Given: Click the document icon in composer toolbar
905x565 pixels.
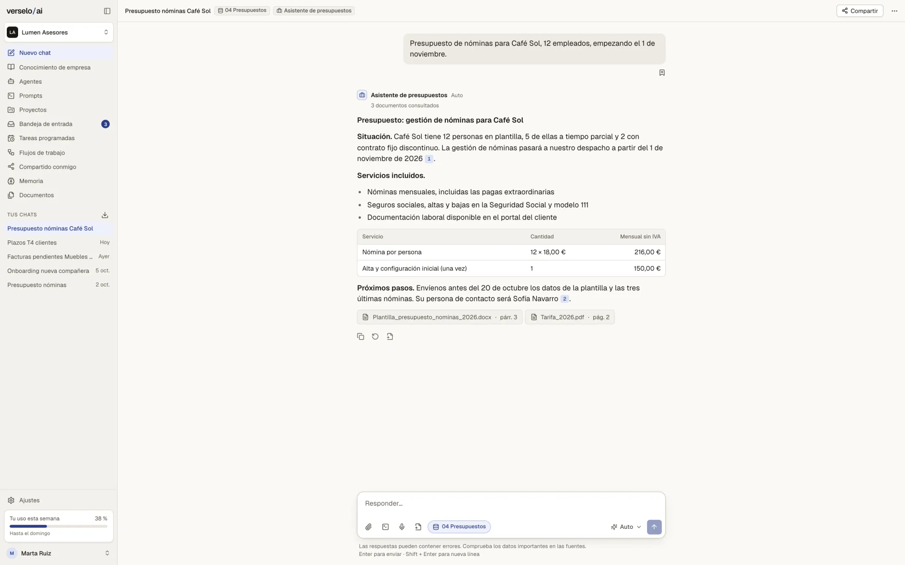Looking at the screenshot, I should click(418, 527).
